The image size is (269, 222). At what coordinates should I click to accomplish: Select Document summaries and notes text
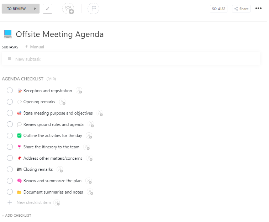point(53,192)
